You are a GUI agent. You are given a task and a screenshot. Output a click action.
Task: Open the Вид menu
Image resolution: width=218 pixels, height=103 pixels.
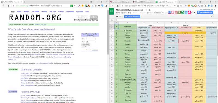click(x=130, y=13)
